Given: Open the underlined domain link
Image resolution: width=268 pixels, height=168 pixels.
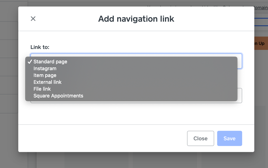Looking at the screenshot, I should (261, 8).
